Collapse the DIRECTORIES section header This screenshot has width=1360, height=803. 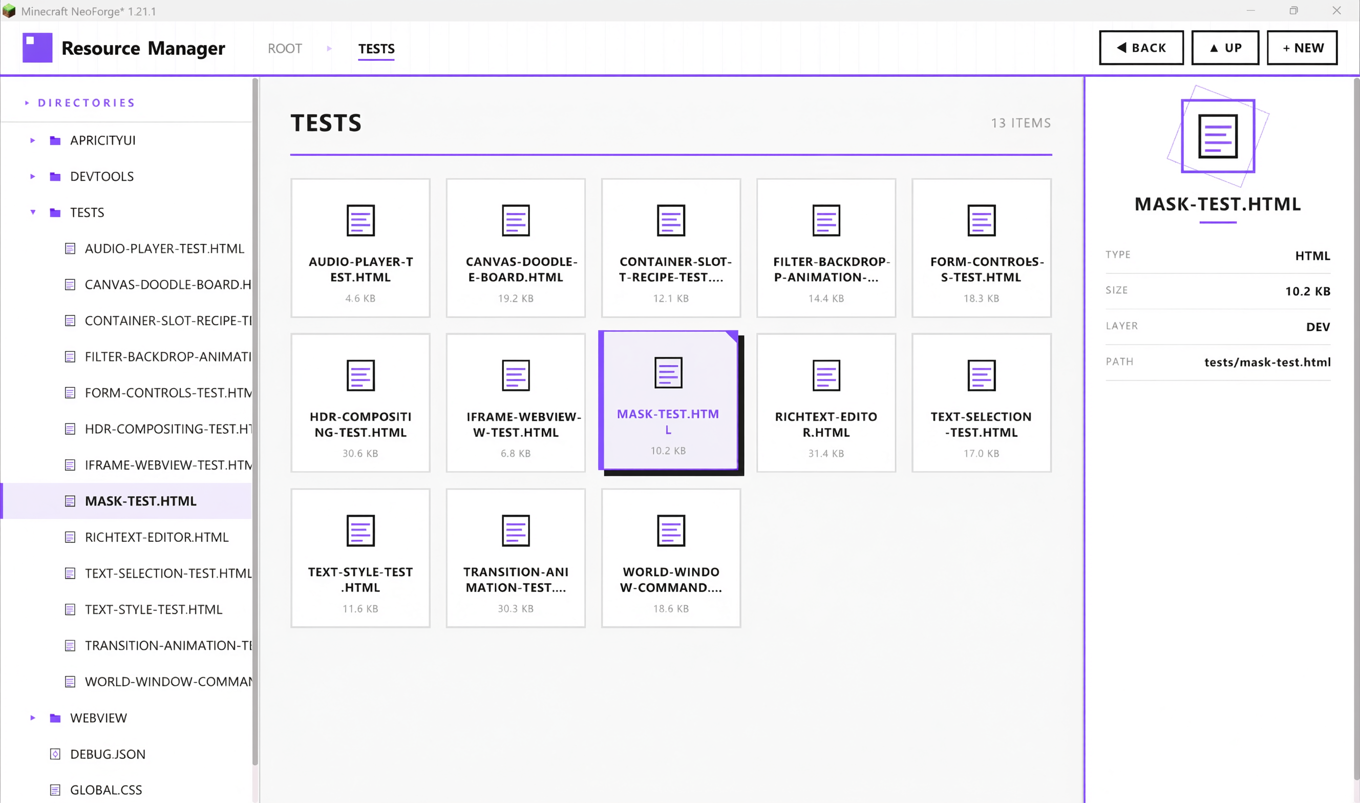tap(80, 103)
